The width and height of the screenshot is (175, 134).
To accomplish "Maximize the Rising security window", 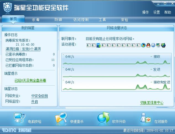I will click(x=165, y=4).
